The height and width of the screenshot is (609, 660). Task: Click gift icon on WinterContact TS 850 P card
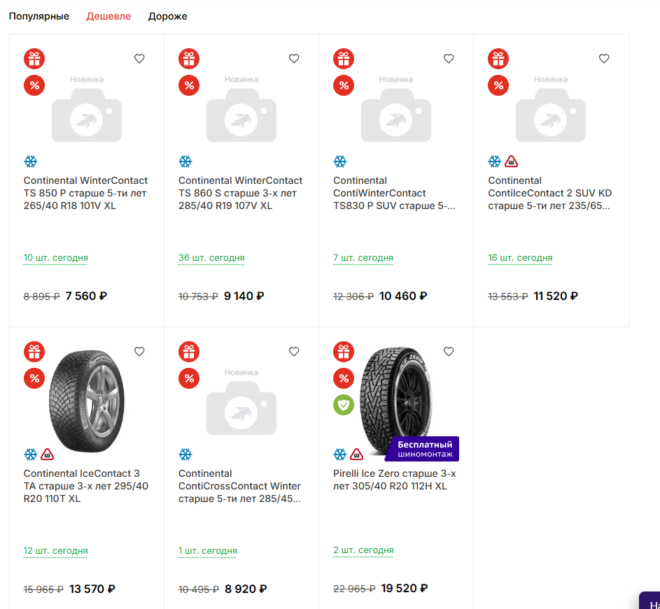click(34, 58)
